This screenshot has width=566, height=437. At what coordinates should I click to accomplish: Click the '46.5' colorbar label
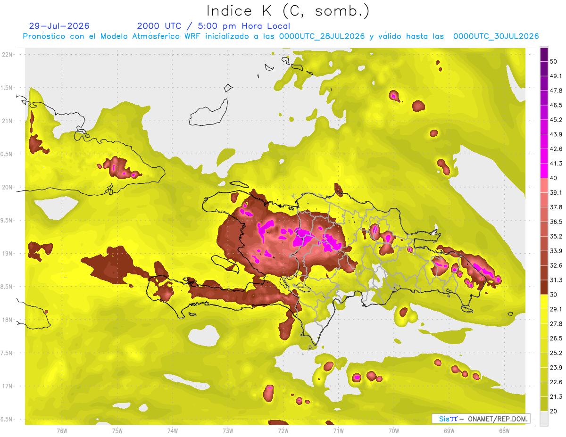(x=556, y=105)
